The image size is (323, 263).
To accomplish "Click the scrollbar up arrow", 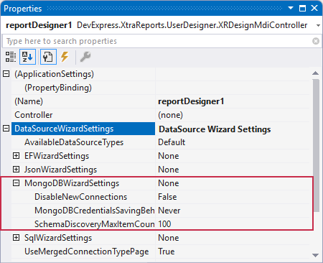I will coord(316,73).
